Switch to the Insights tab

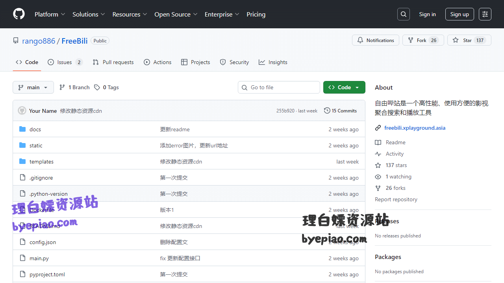[273, 62]
